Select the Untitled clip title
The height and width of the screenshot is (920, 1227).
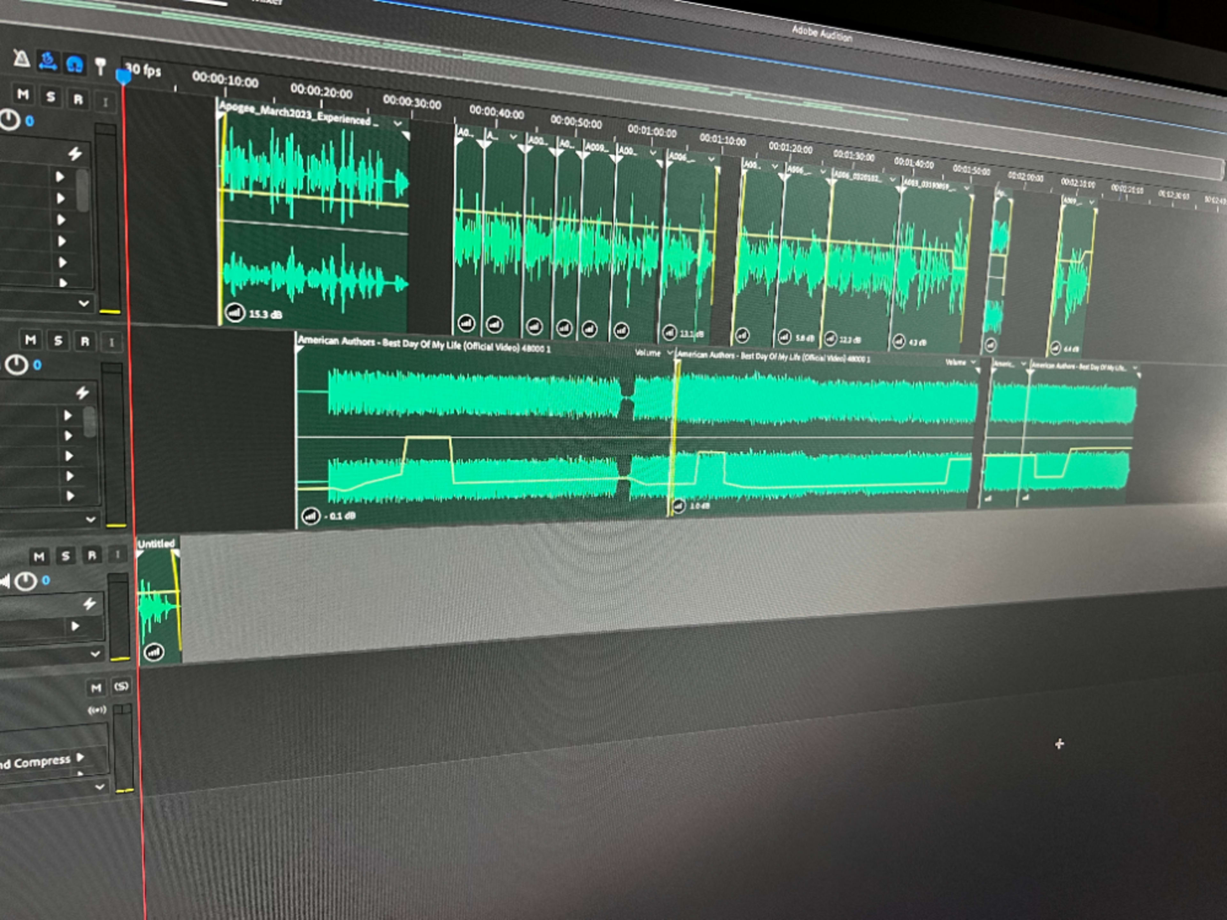point(156,543)
